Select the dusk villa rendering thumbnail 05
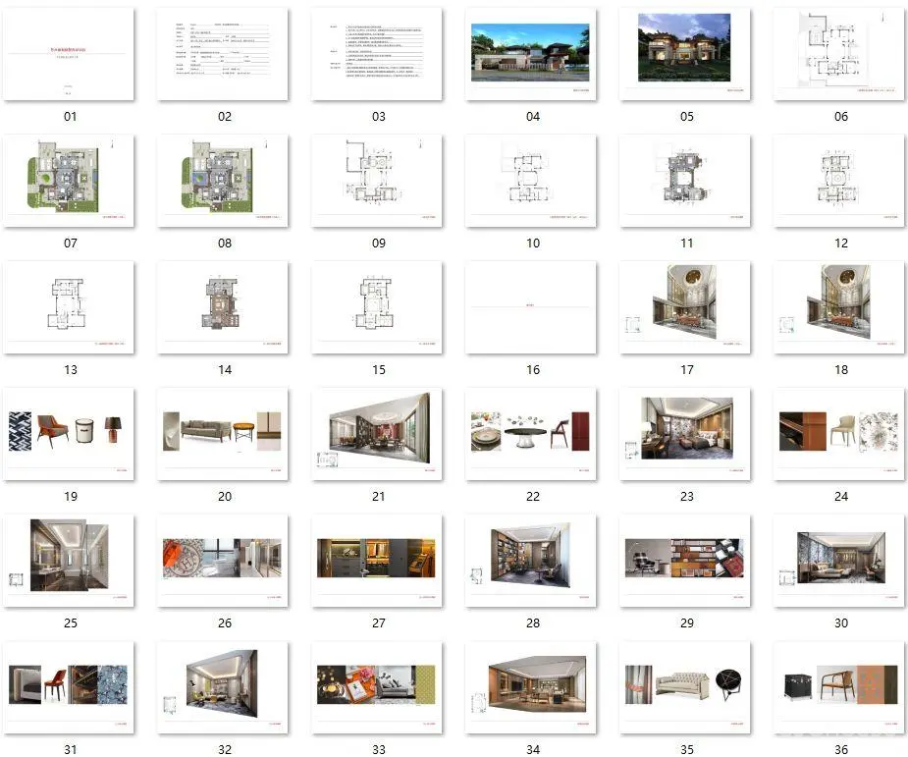The width and height of the screenshot is (908, 757). pyautogui.click(x=686, y=54)
